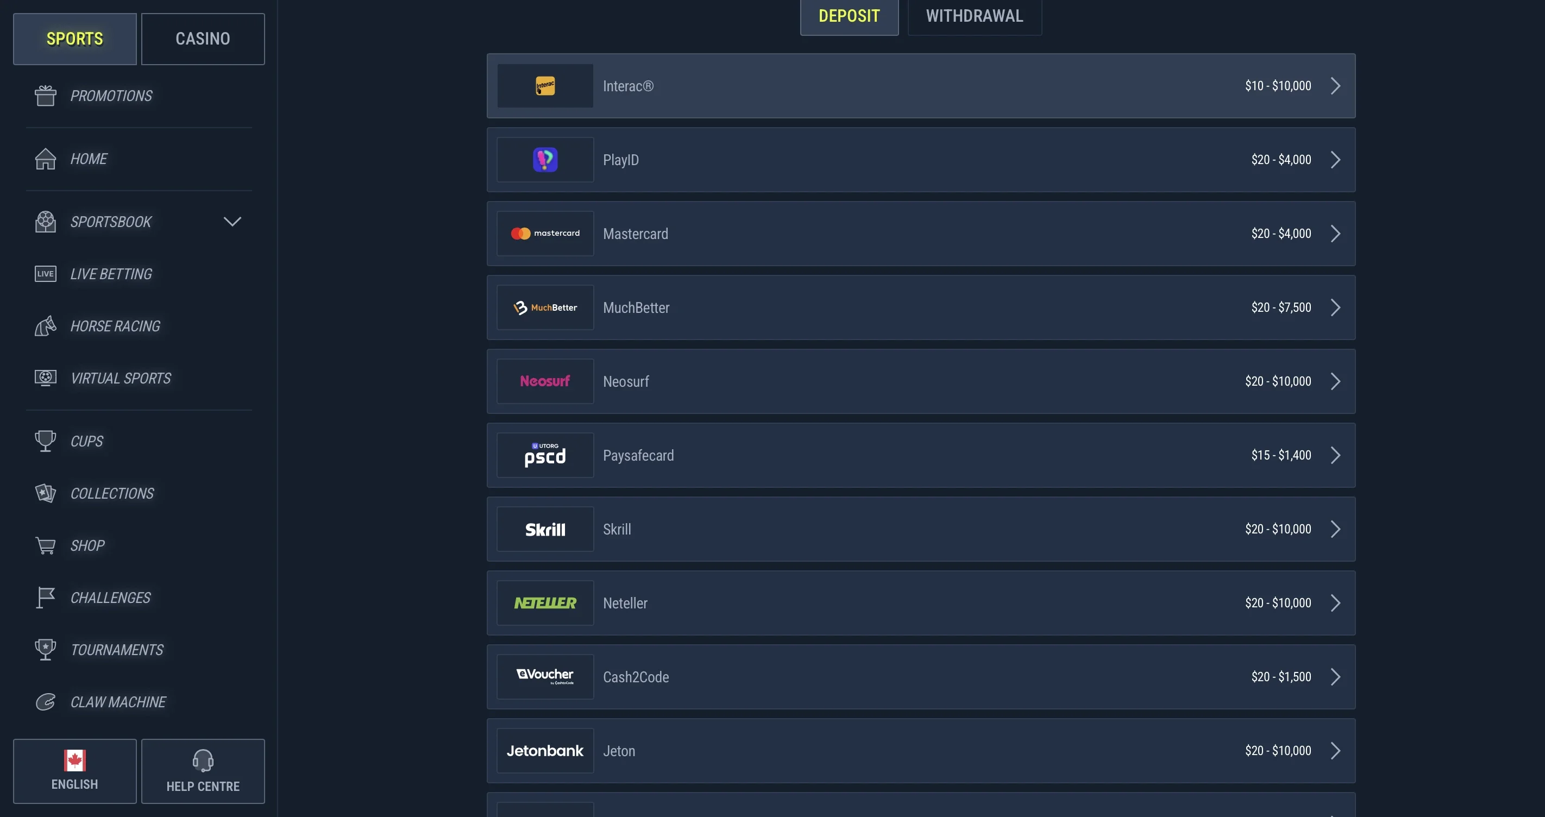Click the Interac $10 - $10,000 limit
The width and height of the screenshot is (1545, 817).
tap(1278, 86)
